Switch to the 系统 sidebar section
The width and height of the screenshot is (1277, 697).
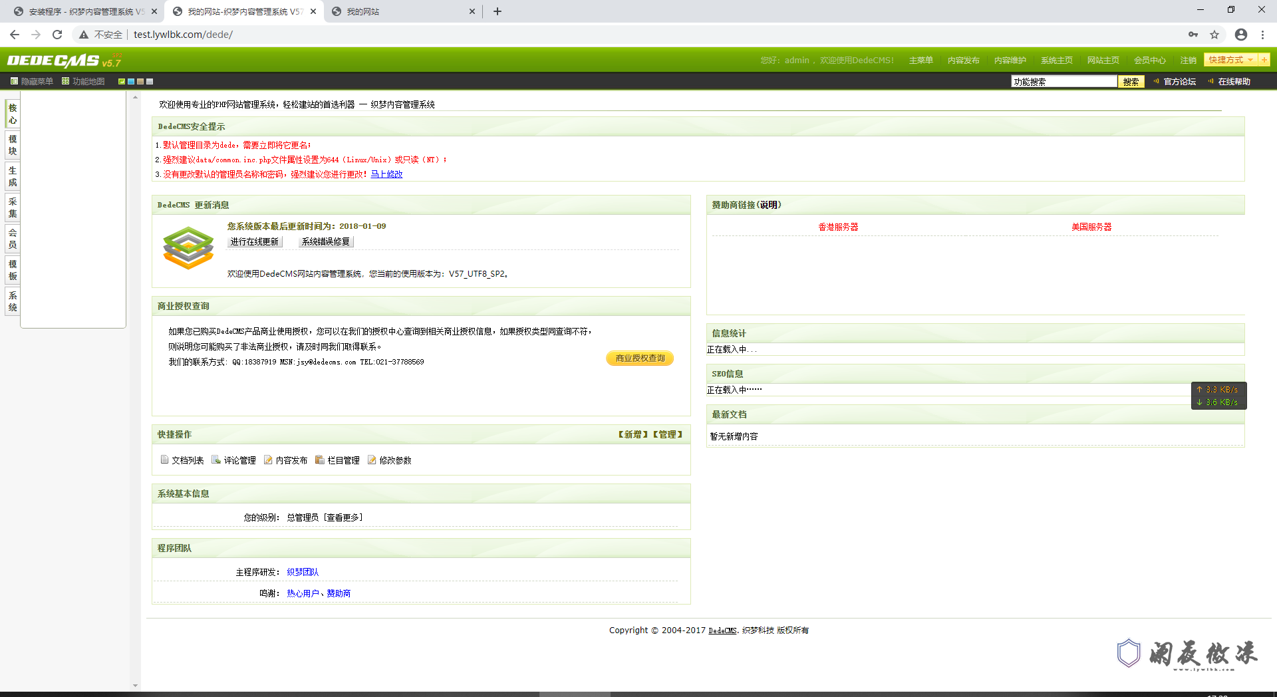pos(11,301)
